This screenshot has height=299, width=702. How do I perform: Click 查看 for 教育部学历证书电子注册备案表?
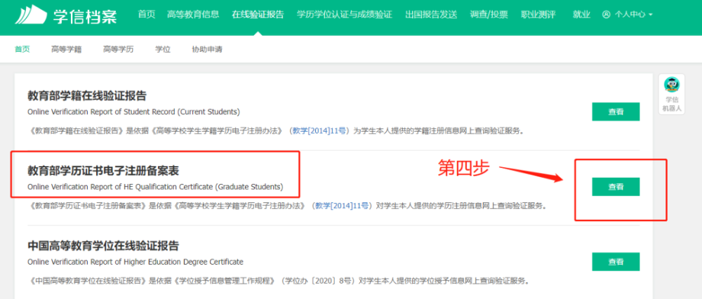(616, 187)
